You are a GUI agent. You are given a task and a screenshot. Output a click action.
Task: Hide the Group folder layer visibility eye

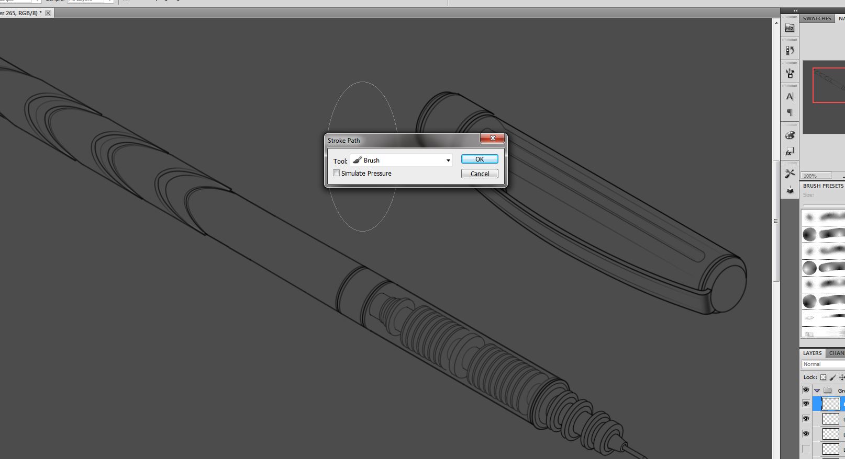[x=806, y=390]
